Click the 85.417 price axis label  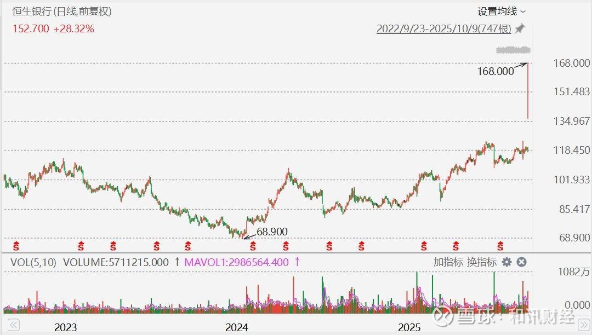tap(574, 209)
